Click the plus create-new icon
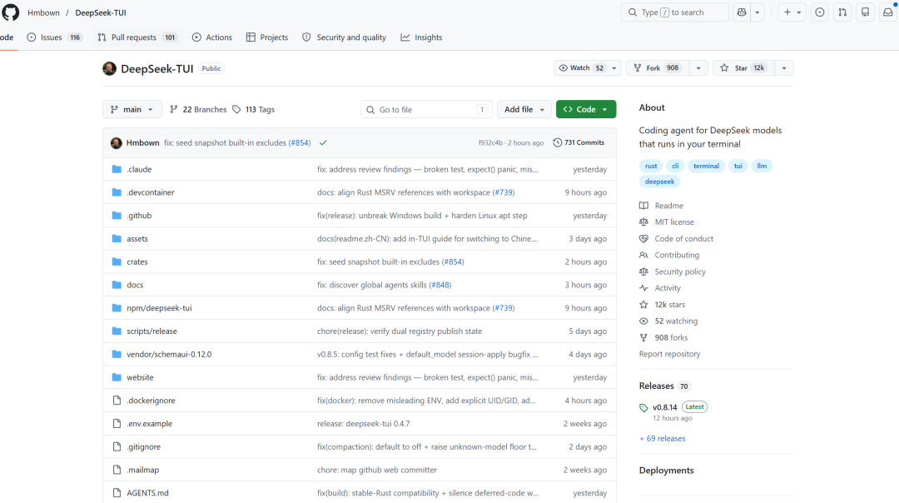Screen dimensions: 899x503 (787, 12)
